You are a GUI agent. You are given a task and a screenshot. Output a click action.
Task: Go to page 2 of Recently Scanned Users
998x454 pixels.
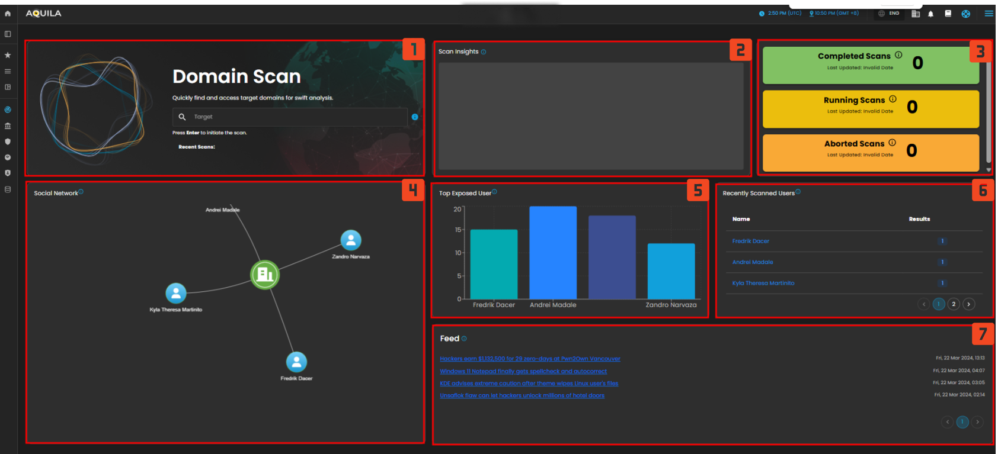point(954,304)
